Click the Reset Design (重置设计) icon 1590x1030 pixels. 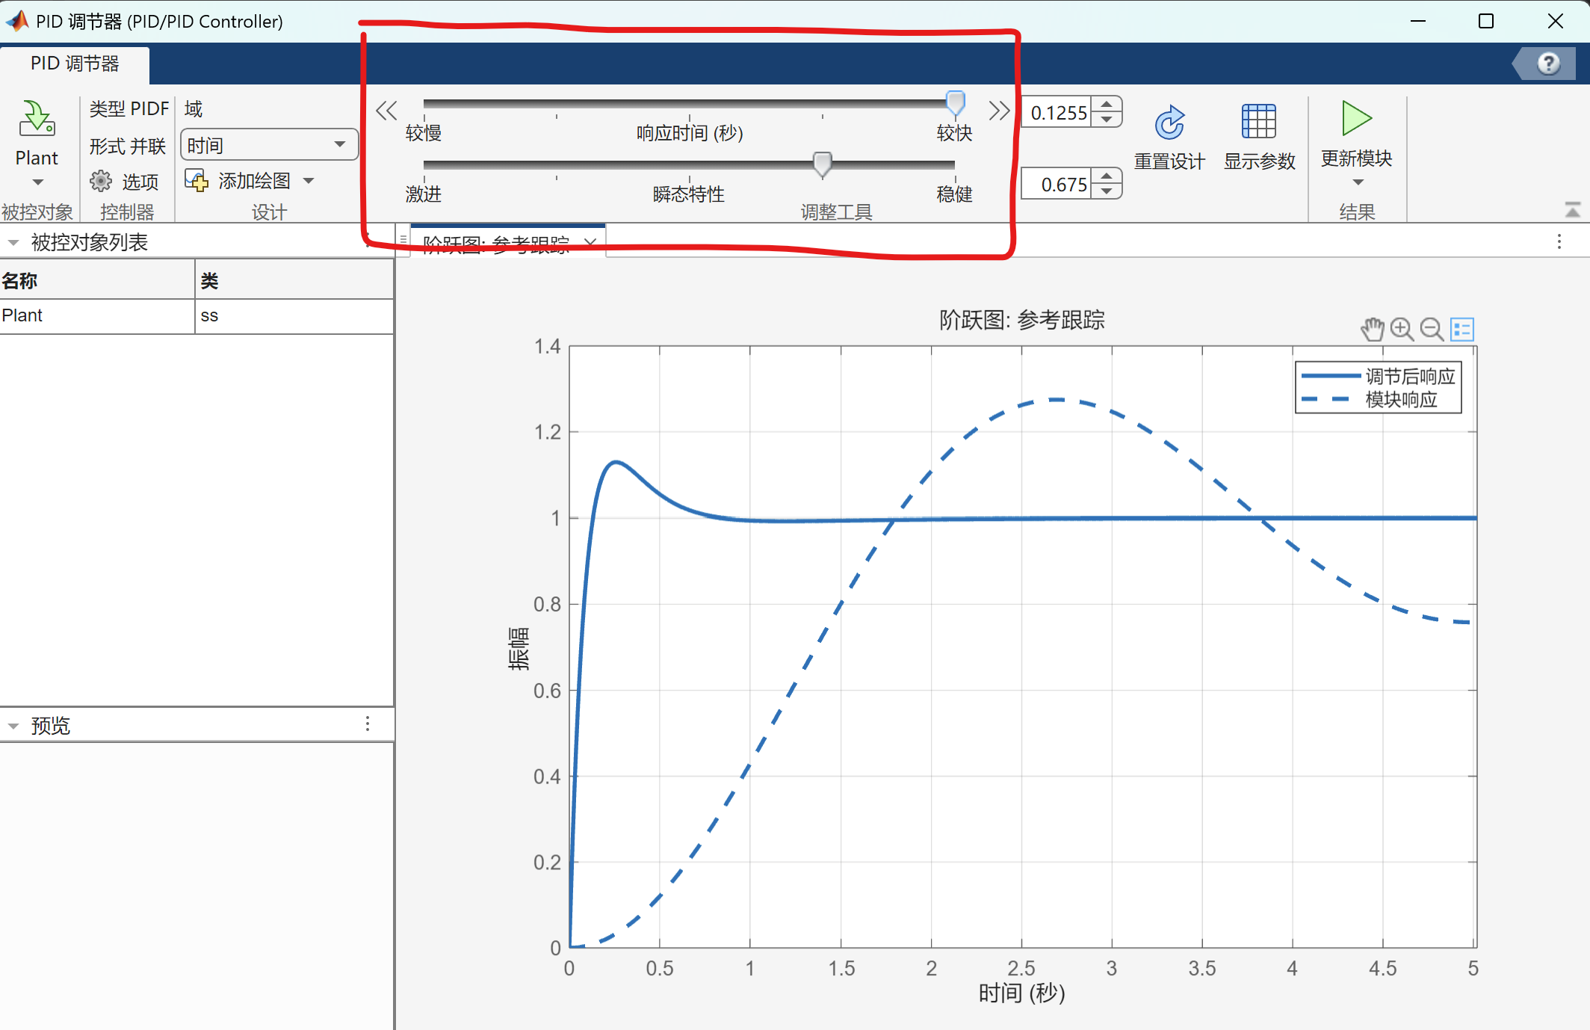click(1169, 123)
